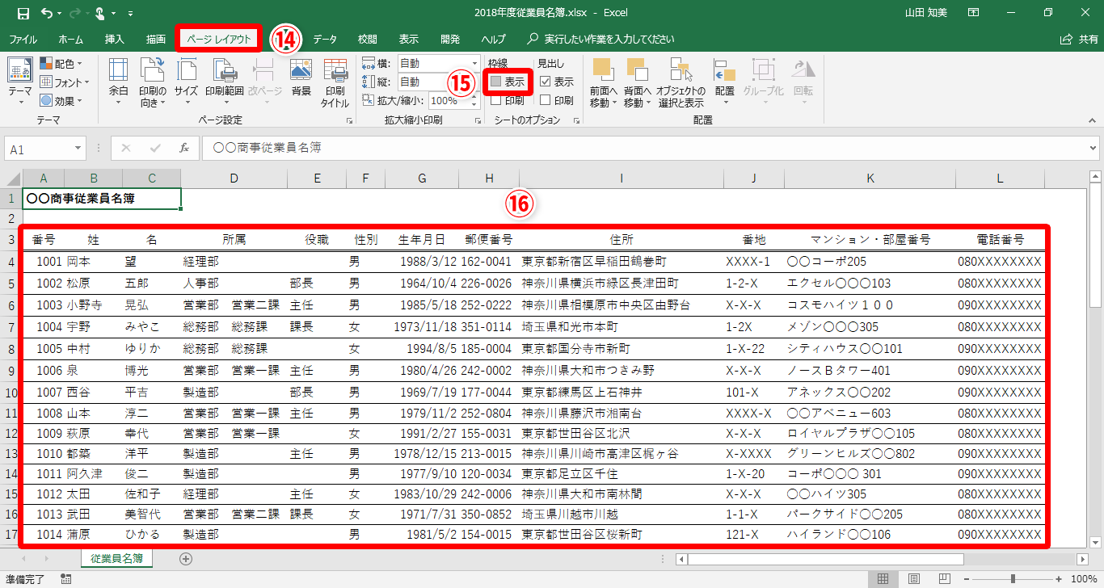The width and height of the screenshot is (1104, 588).
Task: Click the horizontal scrollbar thumb
Action: point(826,559)
